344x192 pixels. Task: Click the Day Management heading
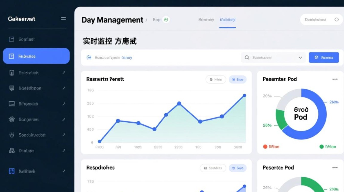point(112,20)
